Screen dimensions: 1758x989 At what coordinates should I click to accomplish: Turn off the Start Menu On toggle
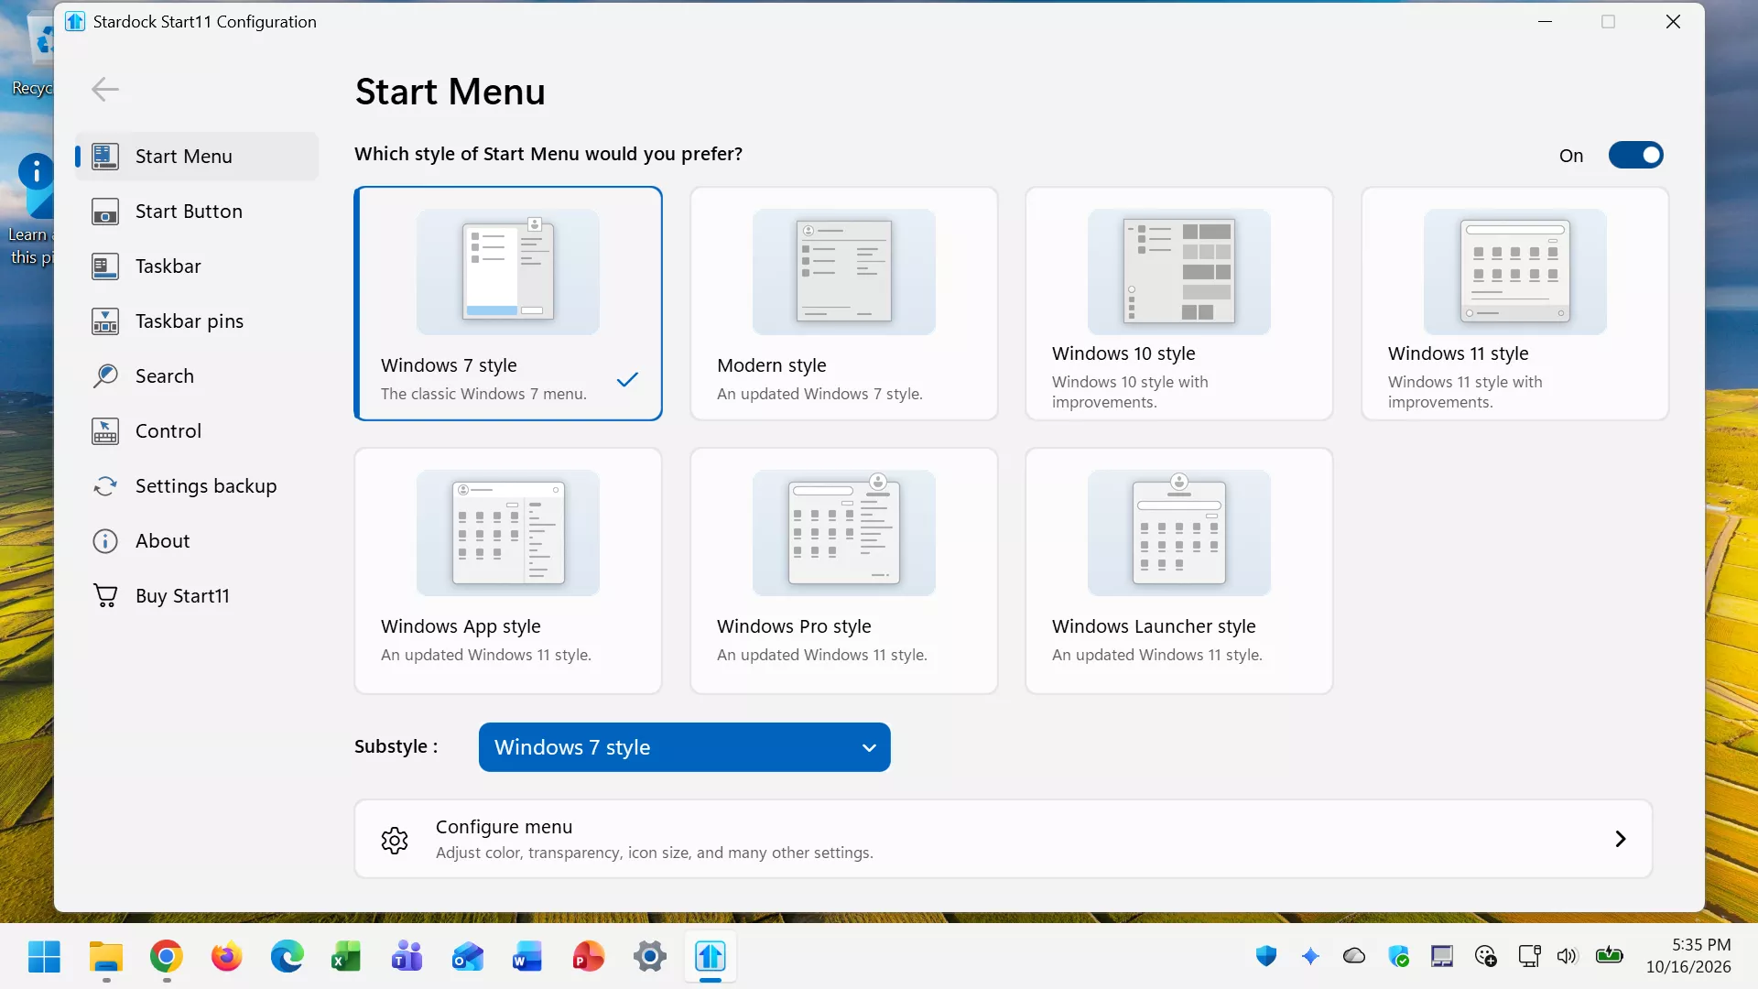coord(1635,155)
